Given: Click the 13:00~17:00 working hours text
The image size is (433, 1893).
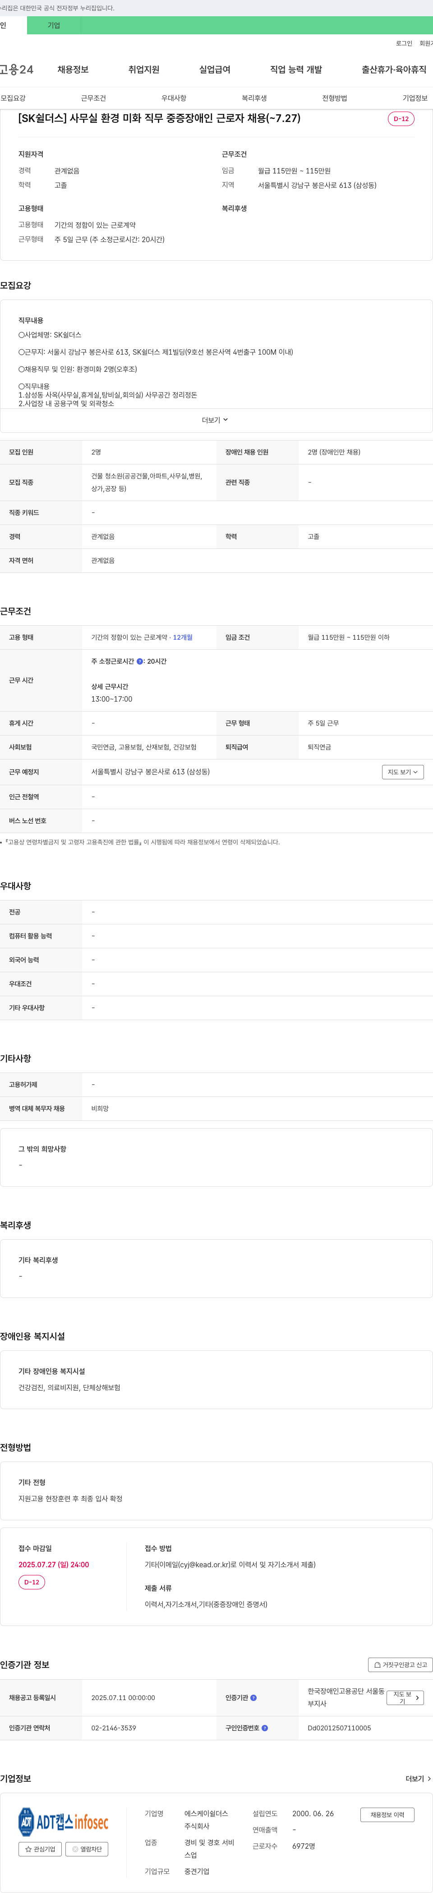Looking at the screenshot, I should (111, 699).
